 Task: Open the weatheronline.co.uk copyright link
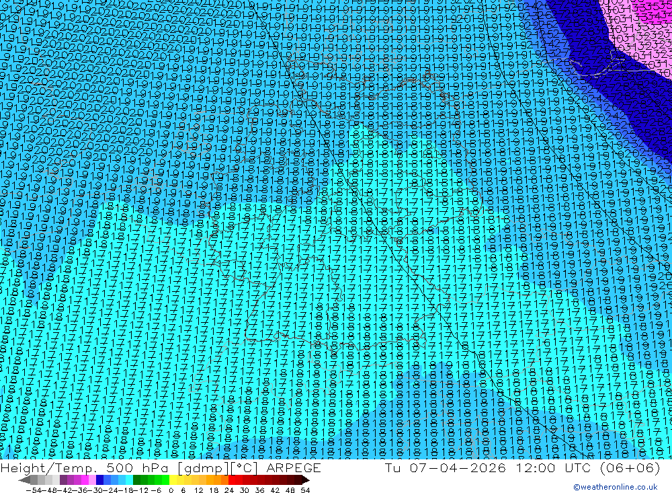click(615, 487)
